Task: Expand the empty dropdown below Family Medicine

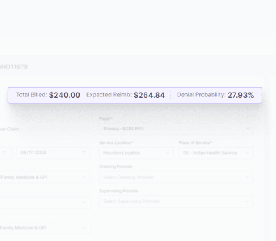Action: coord(43,202)
